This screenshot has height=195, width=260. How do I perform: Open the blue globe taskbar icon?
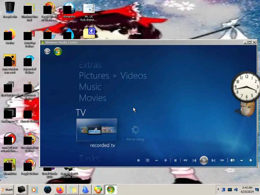click(x=47, y=190)
